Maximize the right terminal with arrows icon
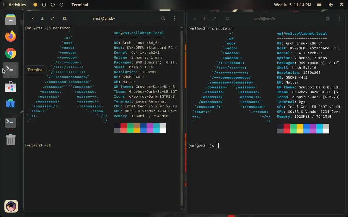This screenshot has width=348, height=217. point(214,19)
